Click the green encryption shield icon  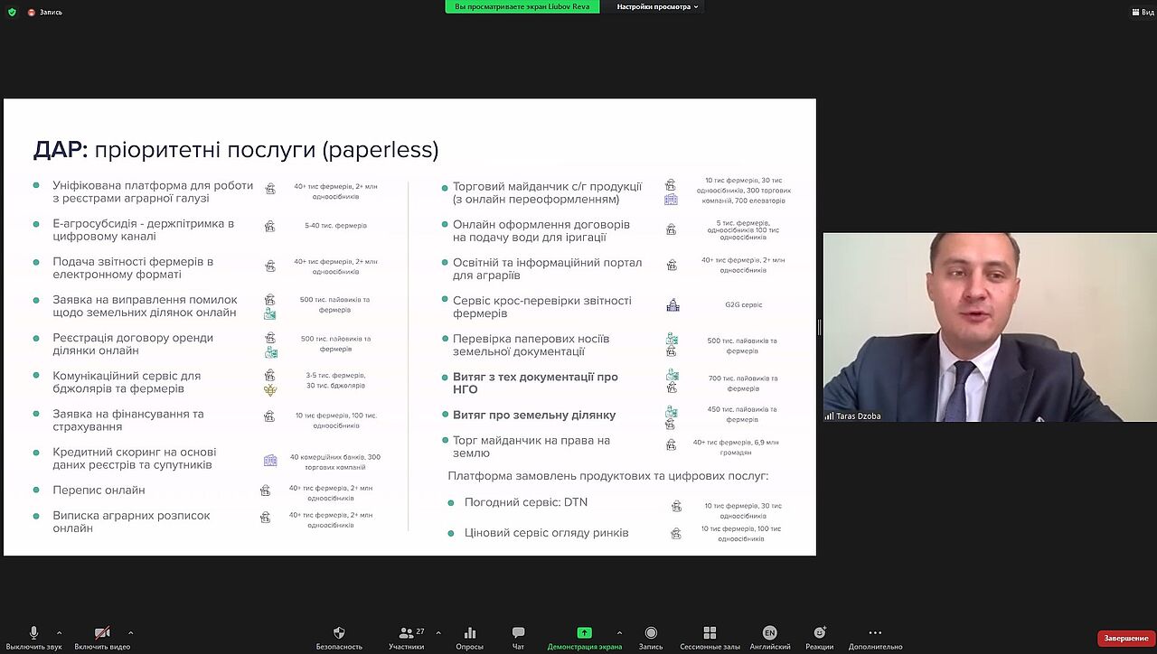pyautogui.click(x=12, y=12)
